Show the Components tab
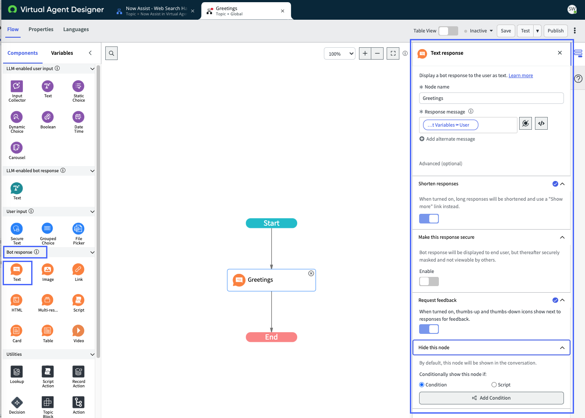 coord(22,53)
